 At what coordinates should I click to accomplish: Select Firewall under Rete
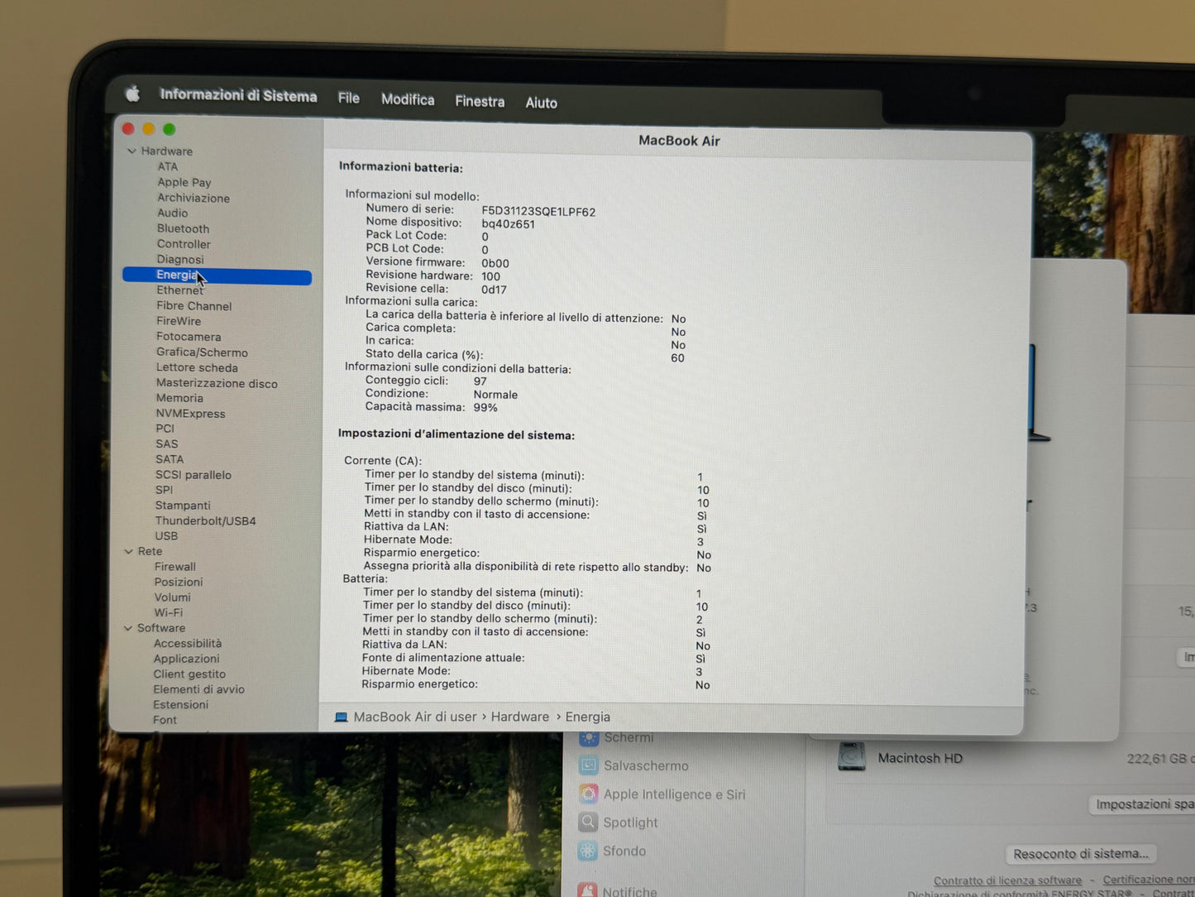tap(174, 567)
